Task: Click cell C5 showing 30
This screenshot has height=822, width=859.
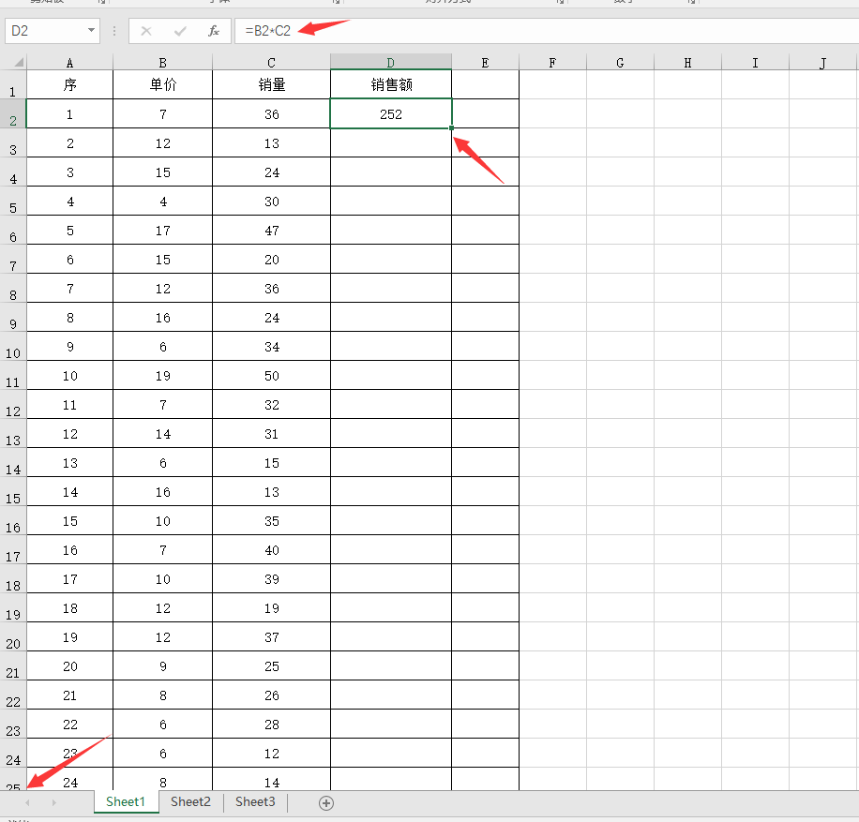Action: (x=271, y=201)
